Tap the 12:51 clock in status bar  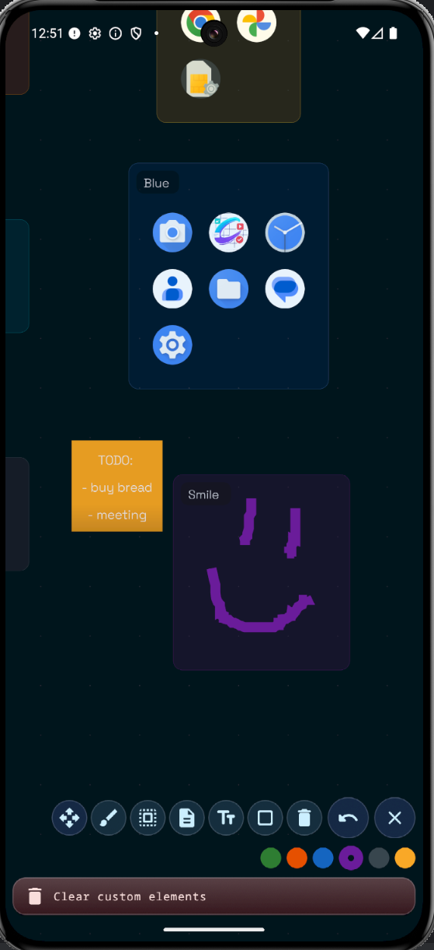pos(47,33)
